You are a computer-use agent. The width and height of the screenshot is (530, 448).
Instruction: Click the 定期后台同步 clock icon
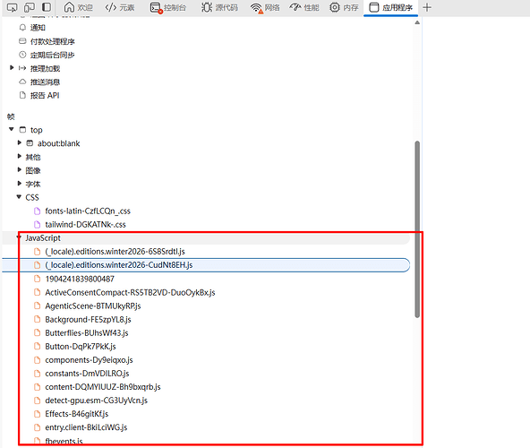22,55
